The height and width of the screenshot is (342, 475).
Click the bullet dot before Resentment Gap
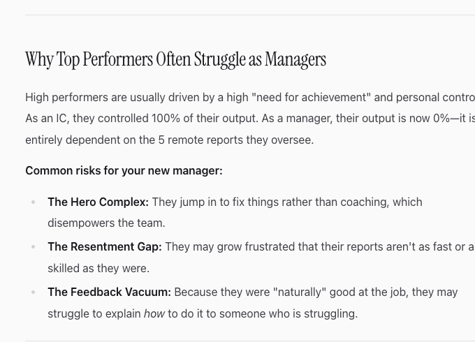coord(33,247)
